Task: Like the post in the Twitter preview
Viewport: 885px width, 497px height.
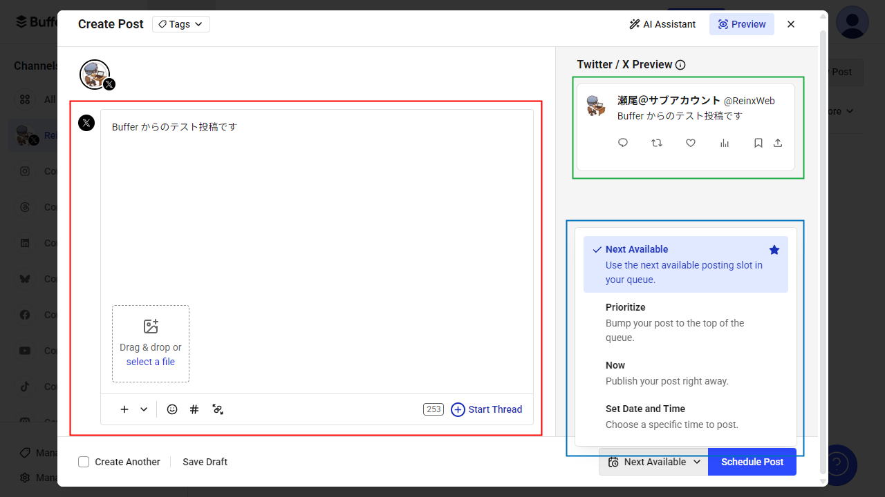Action: coord(690,143)
